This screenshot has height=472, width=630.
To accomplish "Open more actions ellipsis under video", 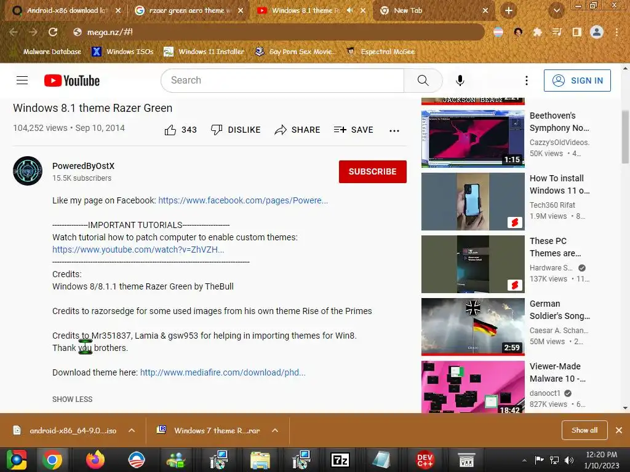I will (394, 130).
